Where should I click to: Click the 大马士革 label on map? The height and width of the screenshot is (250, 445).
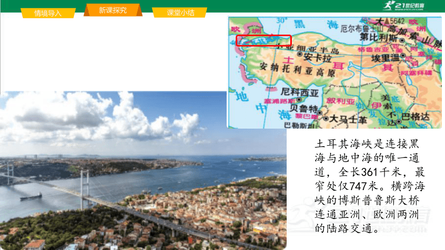[x=348, y=120]
